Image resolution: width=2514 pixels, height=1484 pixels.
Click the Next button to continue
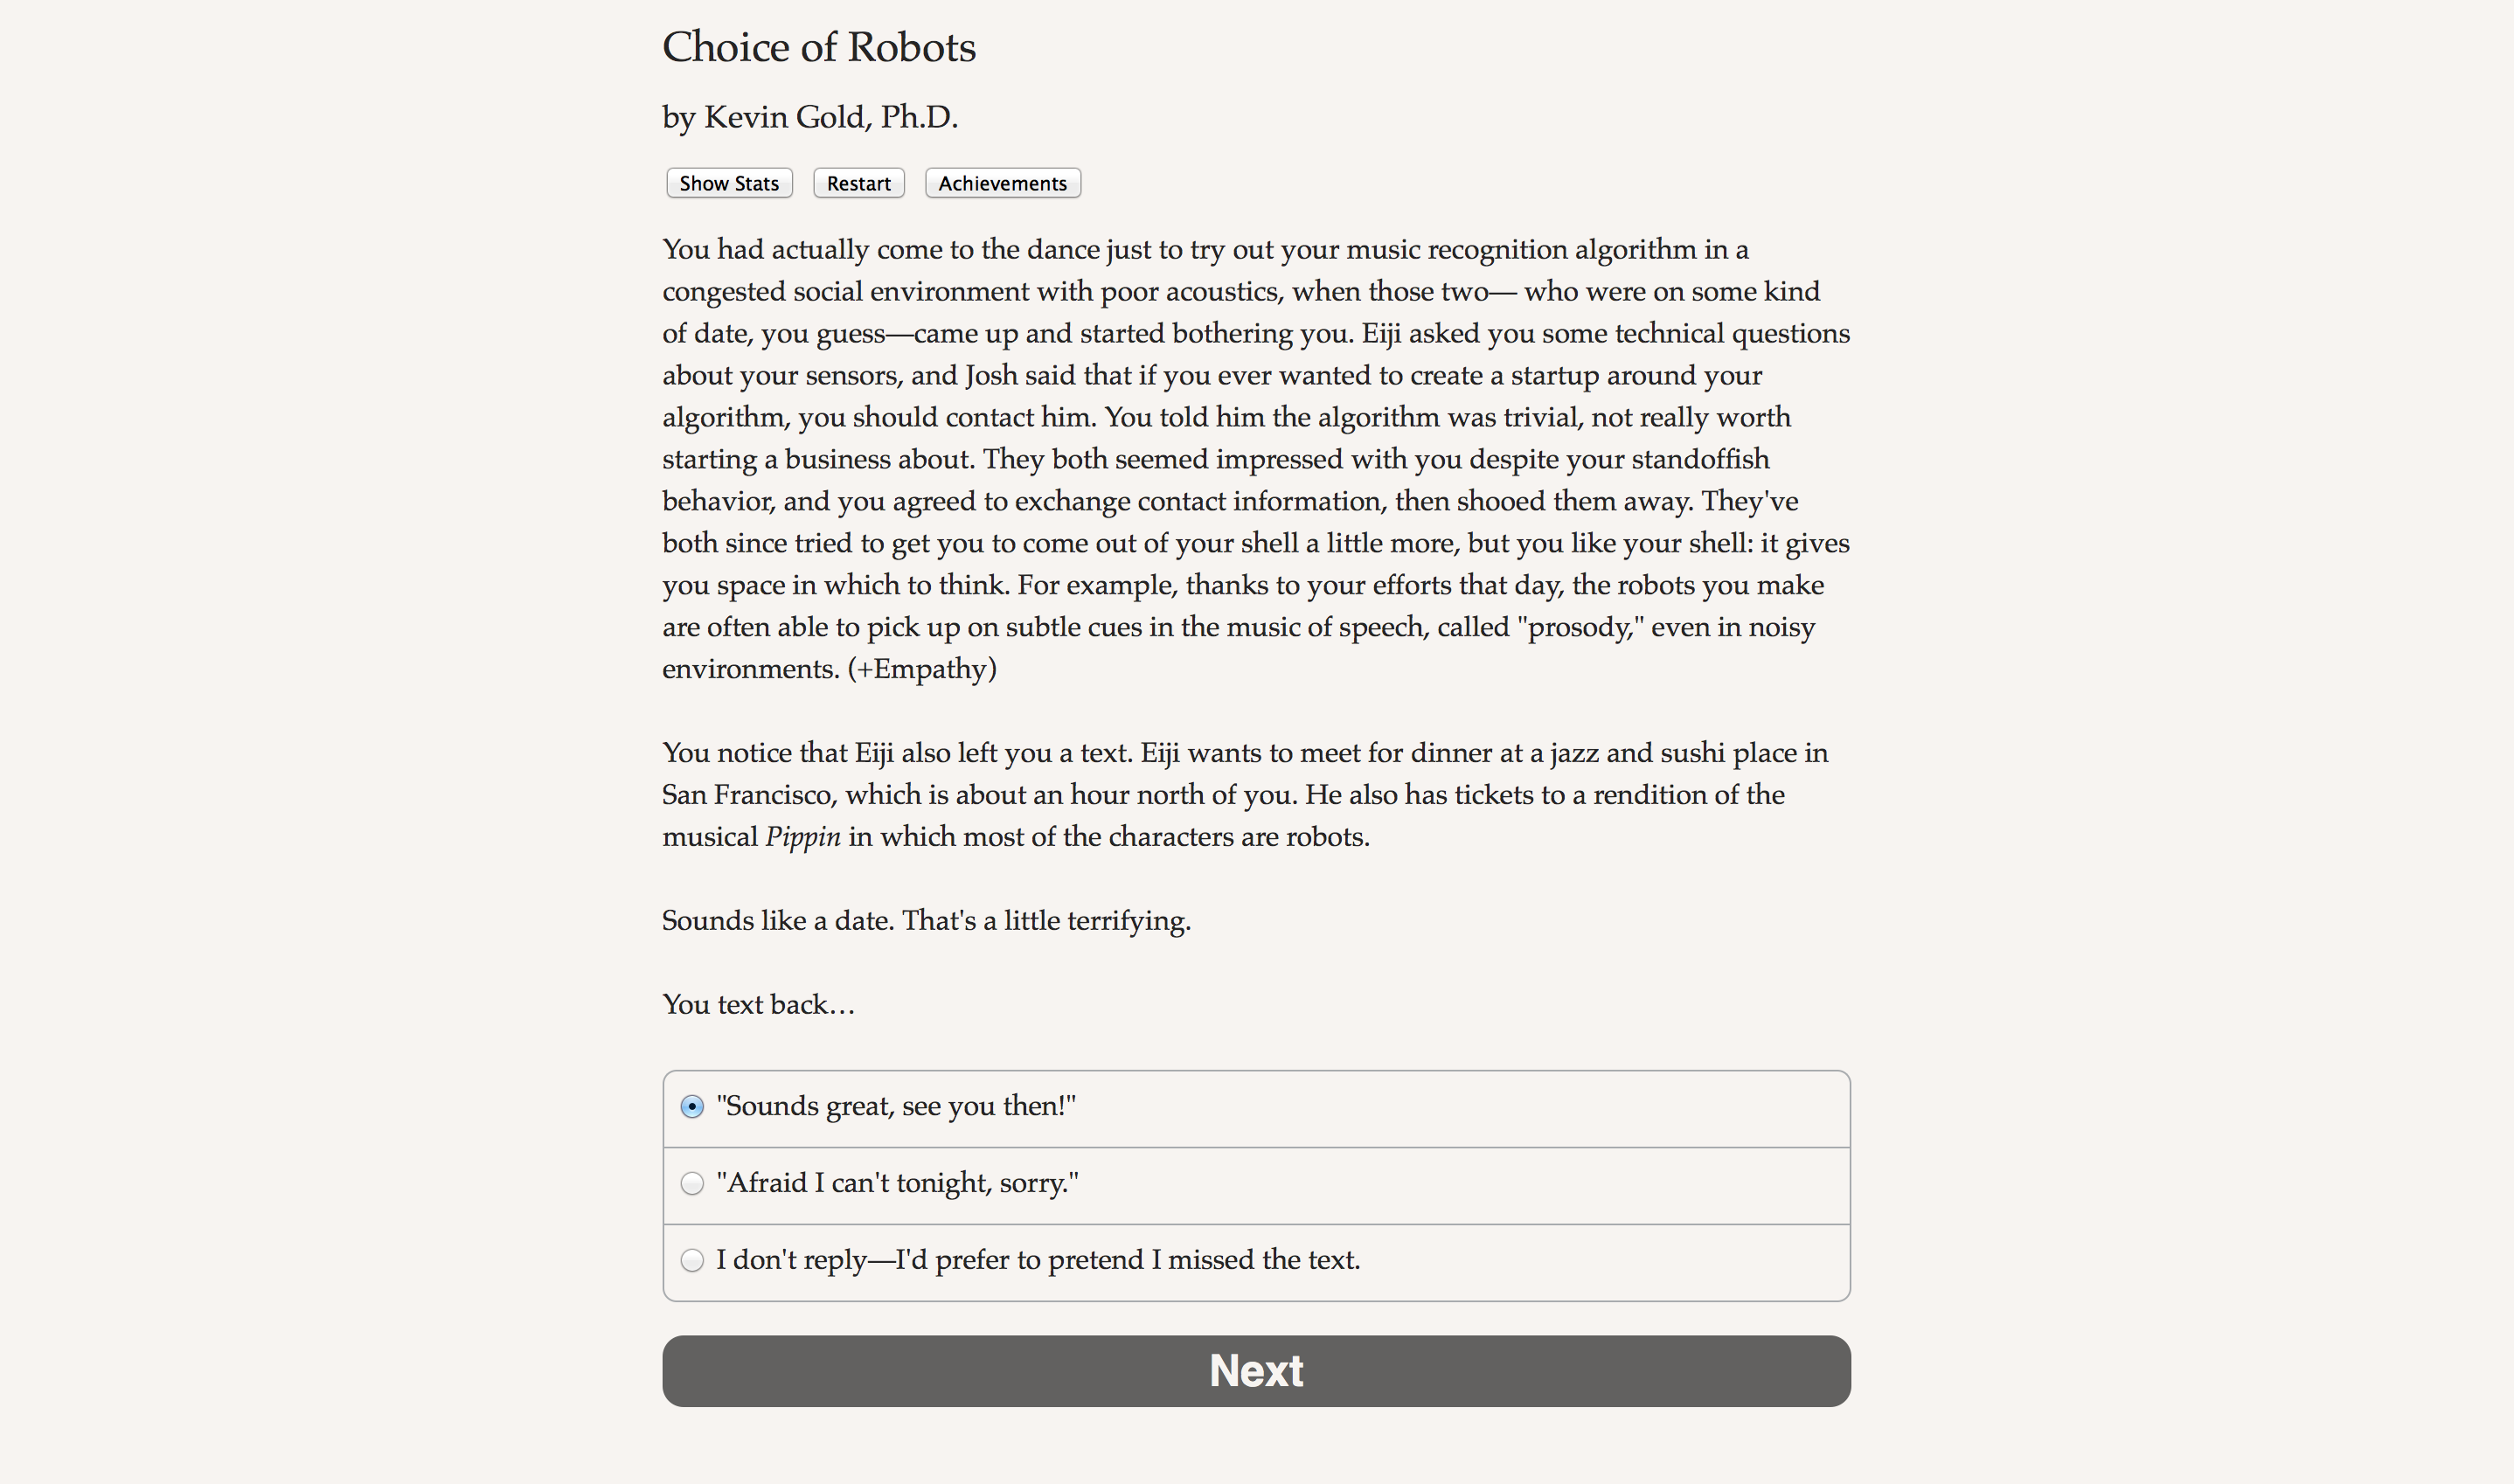[x=1256, y=1371]
